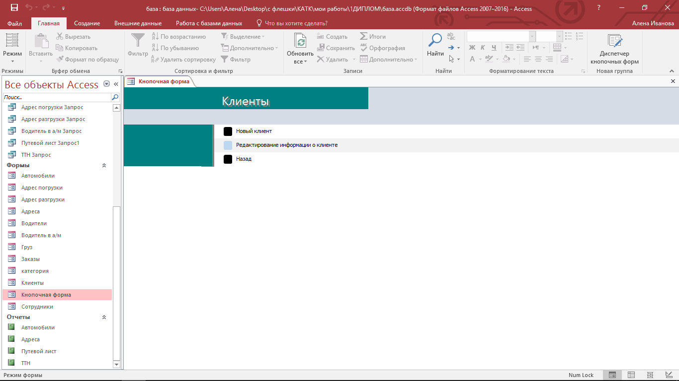Click Удалить record button
Viewport: 679px width, 381px height.
(x=333, y=60)
